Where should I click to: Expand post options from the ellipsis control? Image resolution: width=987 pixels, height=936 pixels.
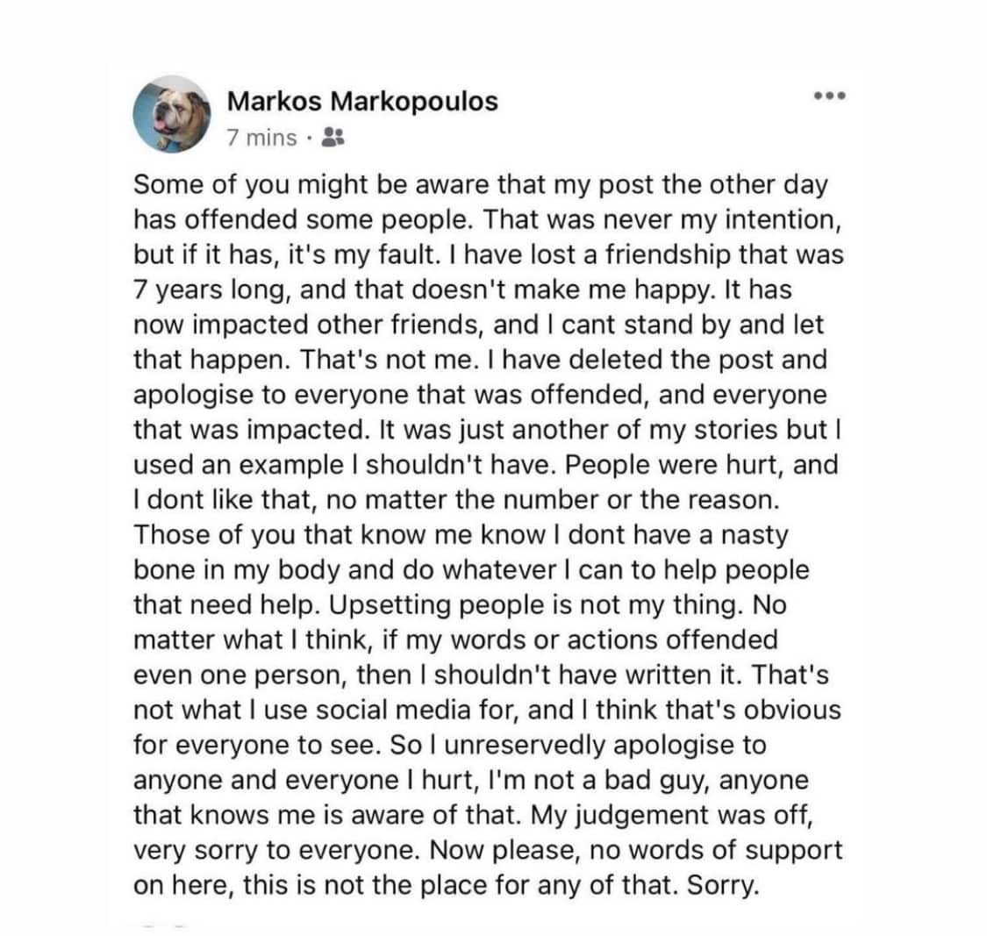(832, 97)
